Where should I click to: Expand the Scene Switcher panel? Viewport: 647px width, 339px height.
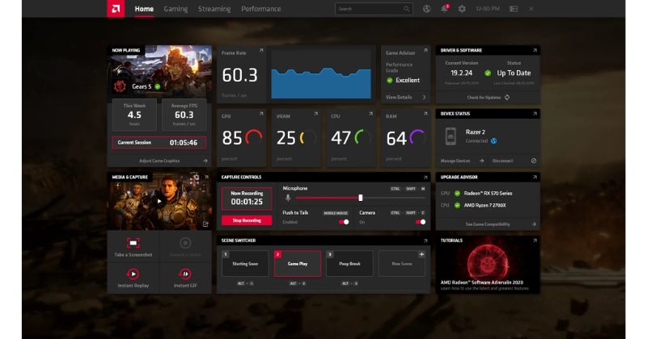425,241
